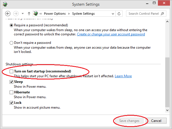The width and height of the screenshot is (172, 129).
Task: Enable the Hibernate checkbox
Action: pos(11,92)
